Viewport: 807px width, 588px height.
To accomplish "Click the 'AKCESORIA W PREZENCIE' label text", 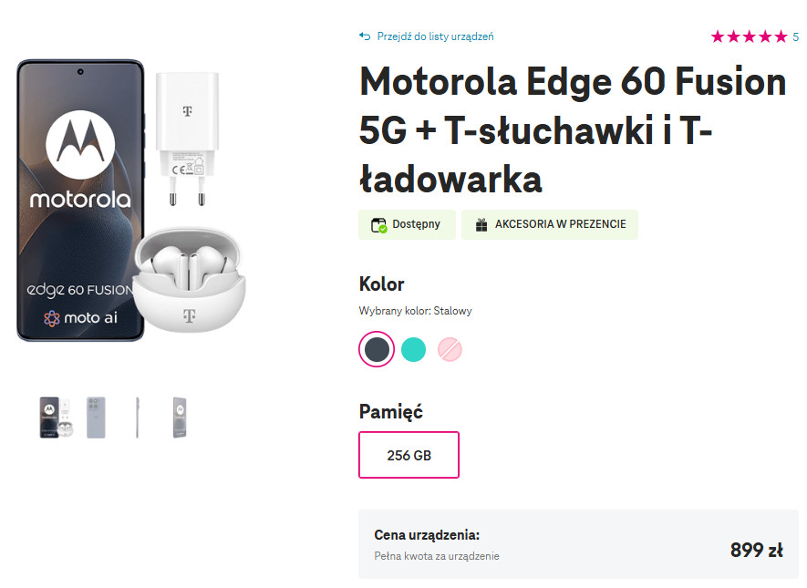I will pos(560,224).
